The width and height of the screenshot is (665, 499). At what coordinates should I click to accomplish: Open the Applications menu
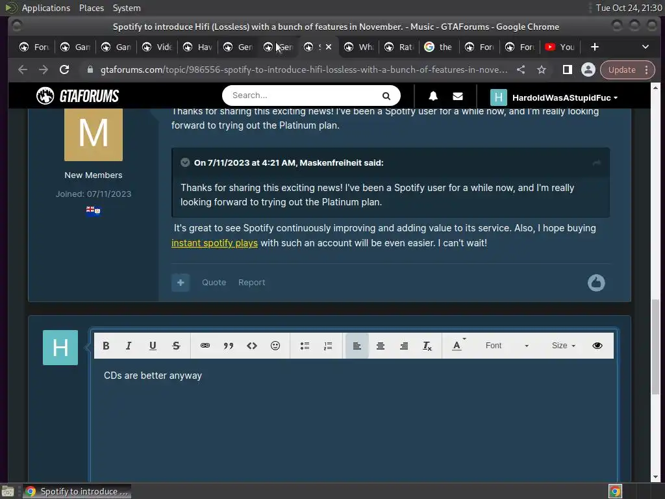click(x=46, y=8)
